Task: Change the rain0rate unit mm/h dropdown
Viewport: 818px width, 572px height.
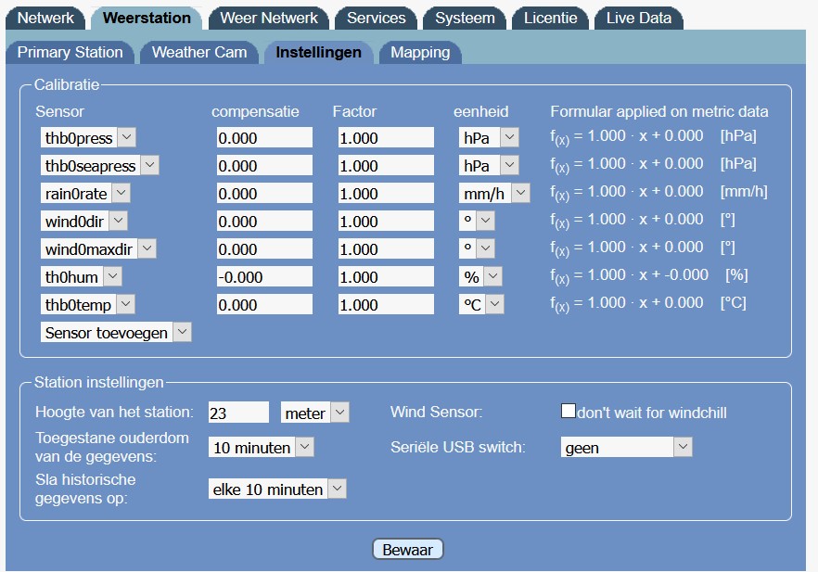Action: pos(494,194)
